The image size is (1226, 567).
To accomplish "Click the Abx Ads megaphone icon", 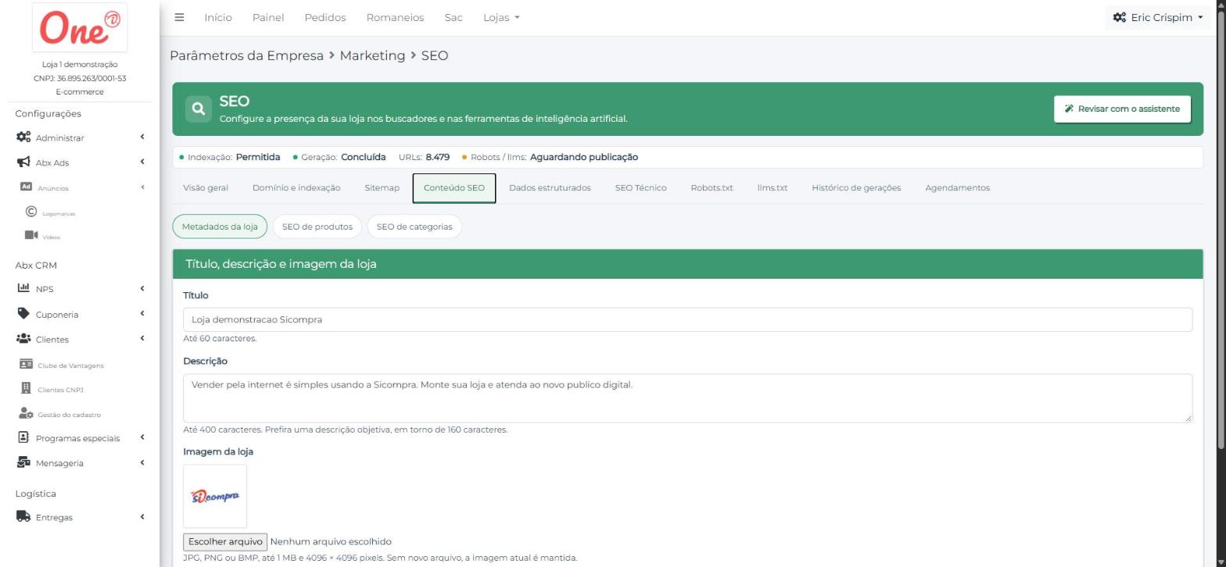I will tap(24, 162).
